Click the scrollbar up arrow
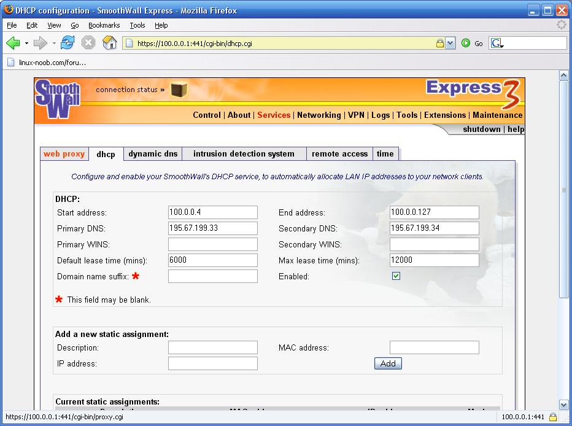Viewport: 572px width, 426px height. 563,76
